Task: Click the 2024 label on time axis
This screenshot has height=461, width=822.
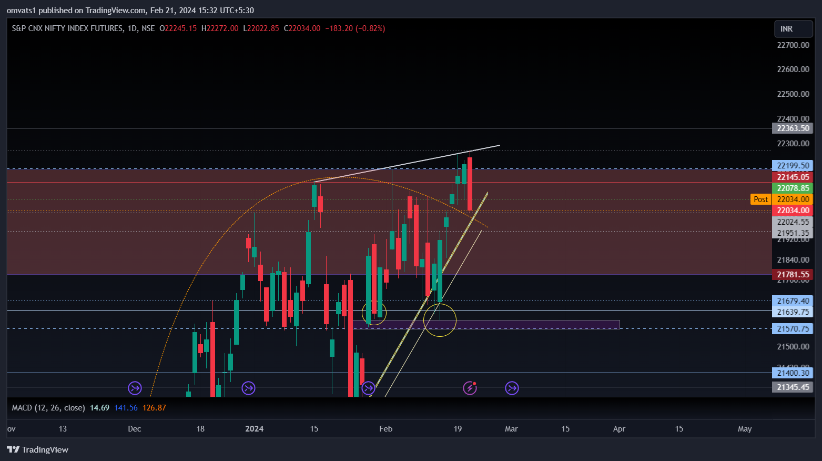Action: point(255,429)
